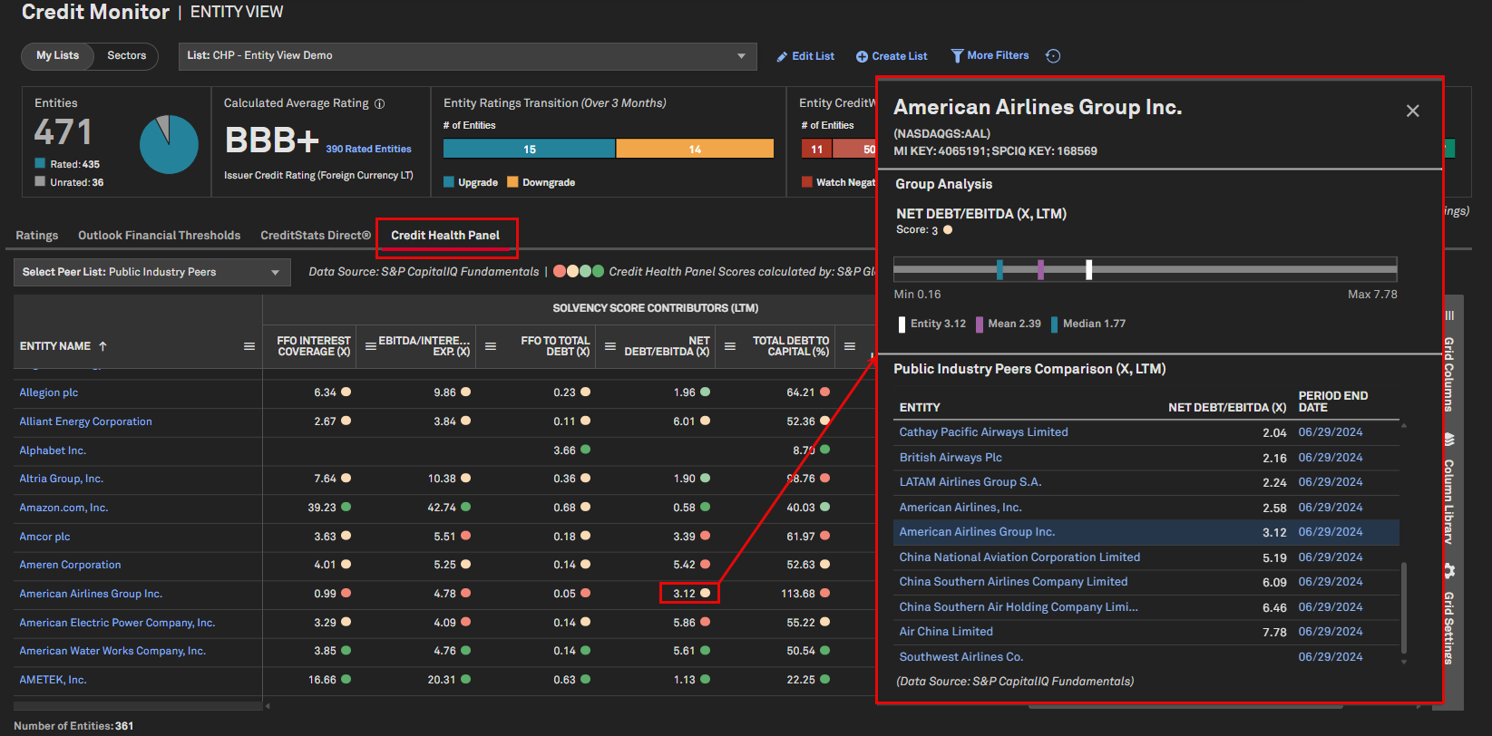Click the Edit List pencil button
Image resolution: width=1492 pixels, height=736 pixels.
pos(805,56)
